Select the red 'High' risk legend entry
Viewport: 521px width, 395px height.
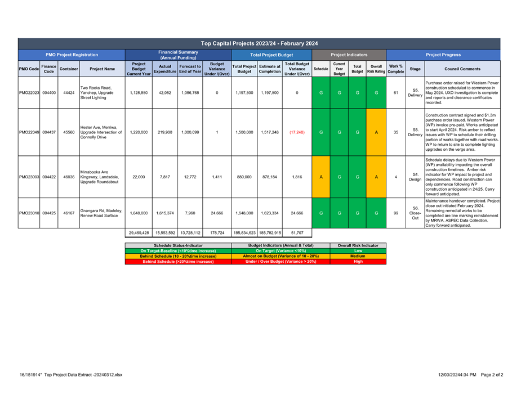click(358, 262)
